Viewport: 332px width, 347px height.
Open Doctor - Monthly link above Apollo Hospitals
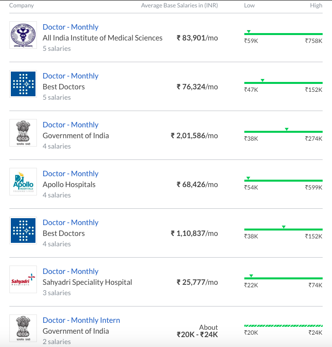[x=70, y=174]
